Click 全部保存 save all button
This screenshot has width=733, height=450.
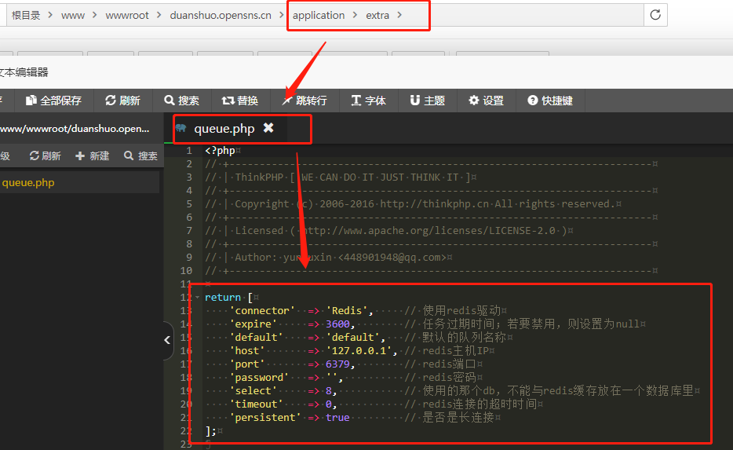click(x=54, y=101)
